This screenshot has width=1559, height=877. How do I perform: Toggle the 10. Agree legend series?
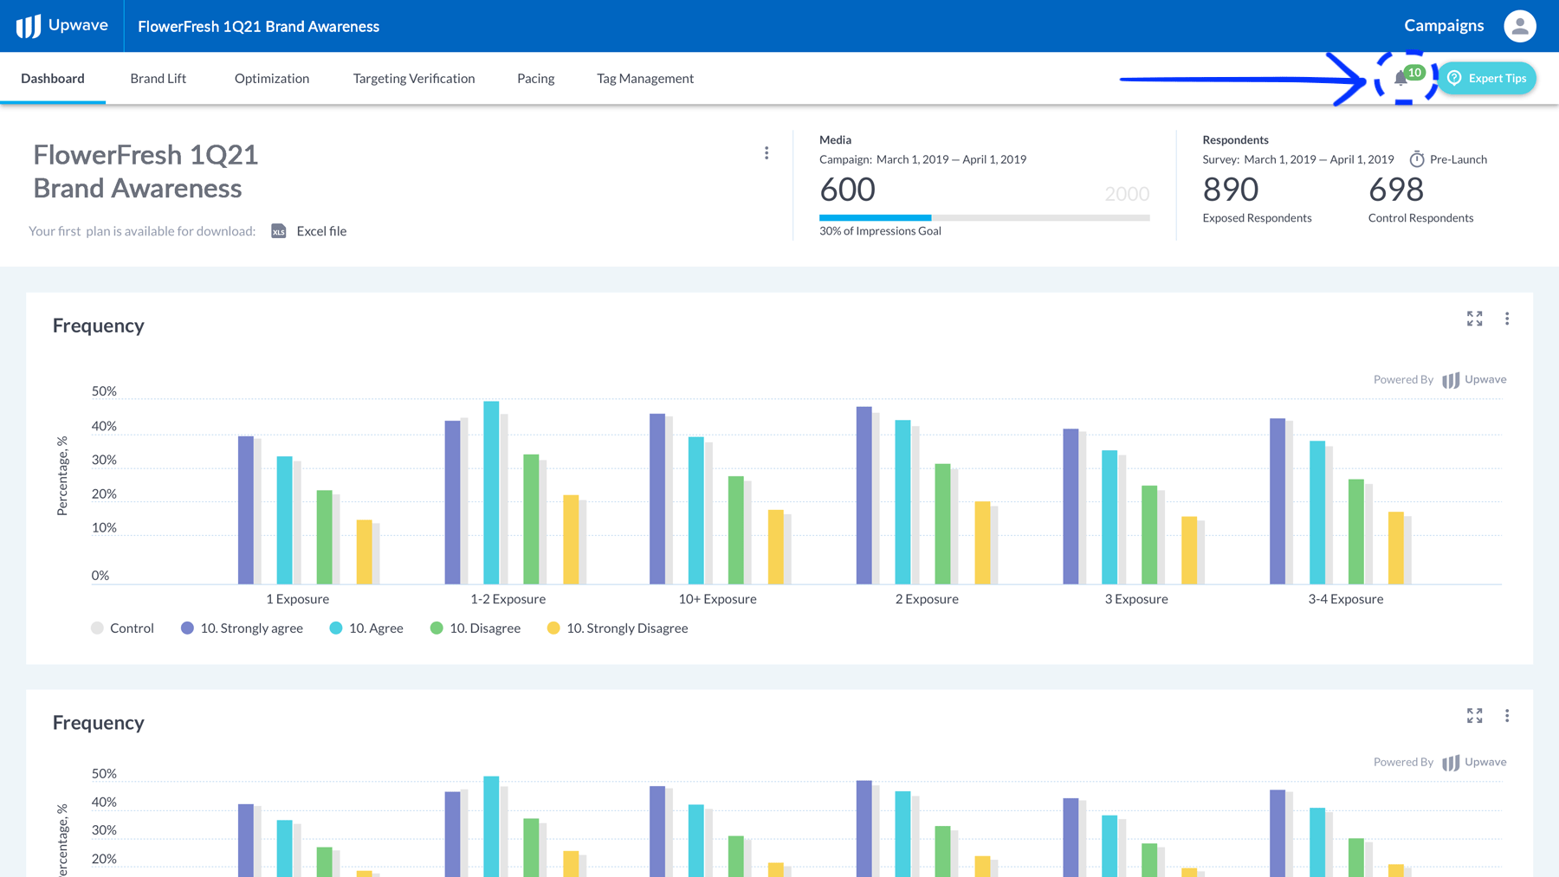click(x=366, y=629)
